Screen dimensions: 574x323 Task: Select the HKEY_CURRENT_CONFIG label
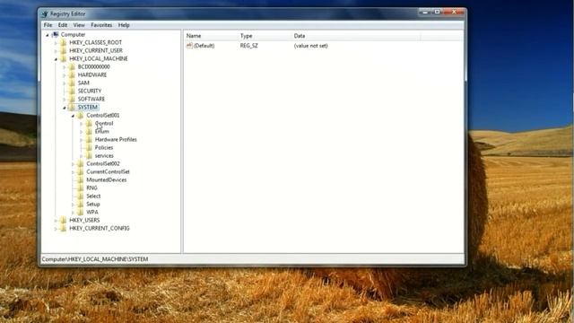(x=100, y=228)
